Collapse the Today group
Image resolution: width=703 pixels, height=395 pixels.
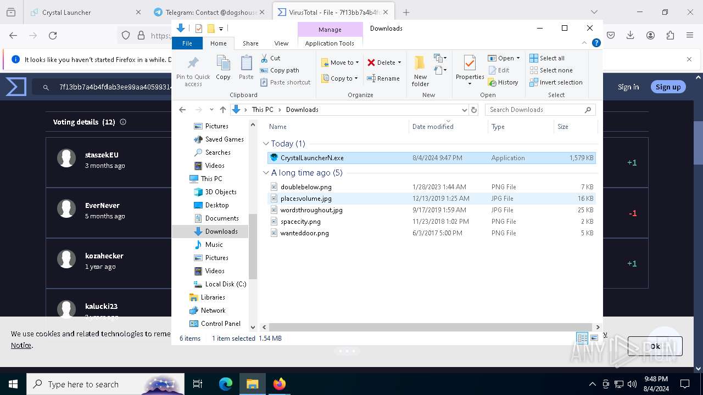click(x=266, y=144)
